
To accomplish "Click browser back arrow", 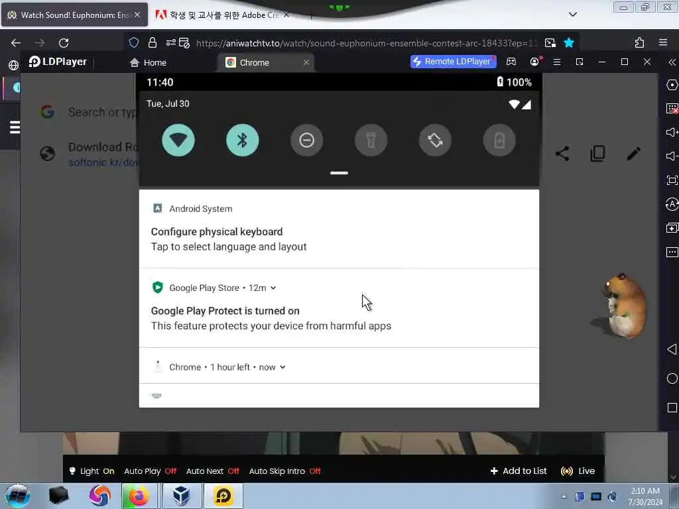I will click(16, 42).
